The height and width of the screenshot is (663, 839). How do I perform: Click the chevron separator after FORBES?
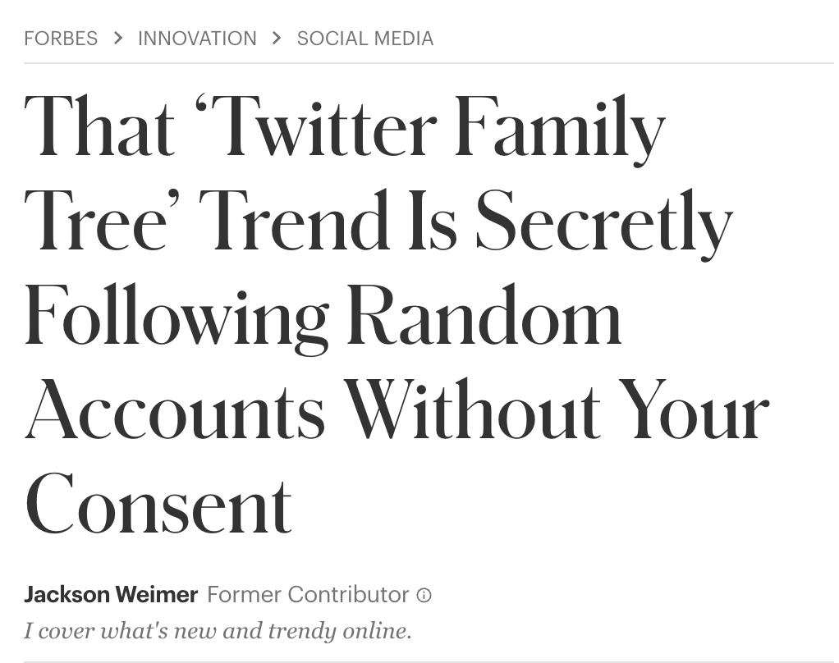point(117,38)
